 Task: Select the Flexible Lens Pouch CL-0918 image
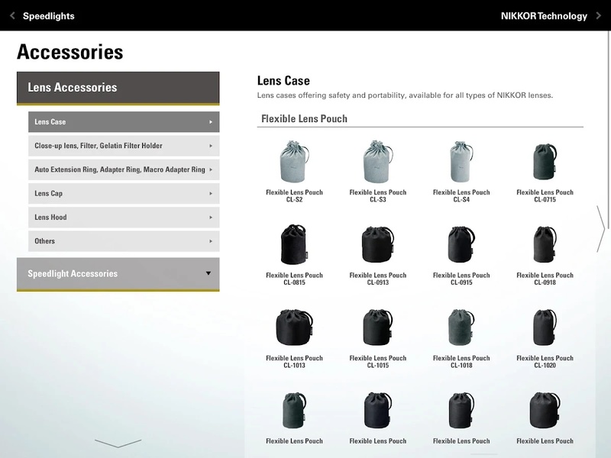coord(545,244)
